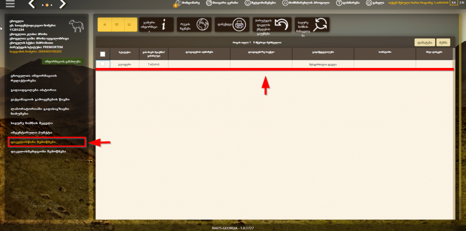The width and height of the screenshot is (466, 231).
Task: Go forward with the right chevron arrow
Action: tap(62, 4)
